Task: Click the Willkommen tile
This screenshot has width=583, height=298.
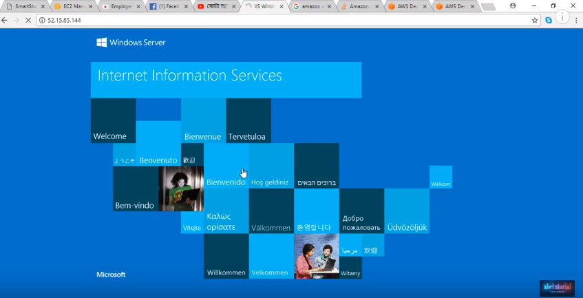Action: click(x=226, y=256)
